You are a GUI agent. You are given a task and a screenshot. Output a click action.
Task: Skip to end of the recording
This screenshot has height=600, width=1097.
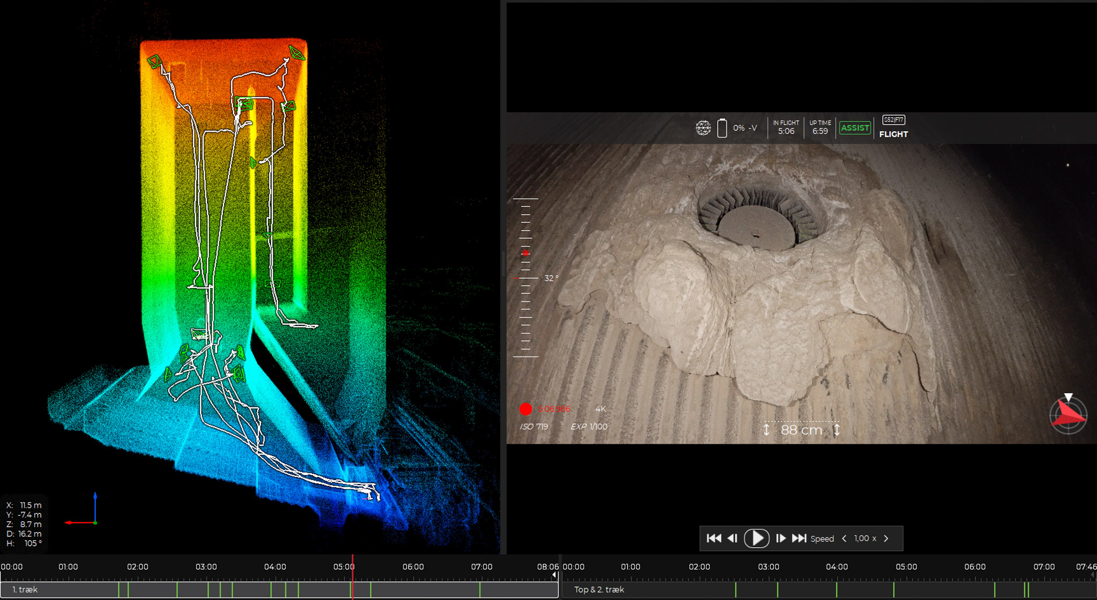[x=799, y=538]
